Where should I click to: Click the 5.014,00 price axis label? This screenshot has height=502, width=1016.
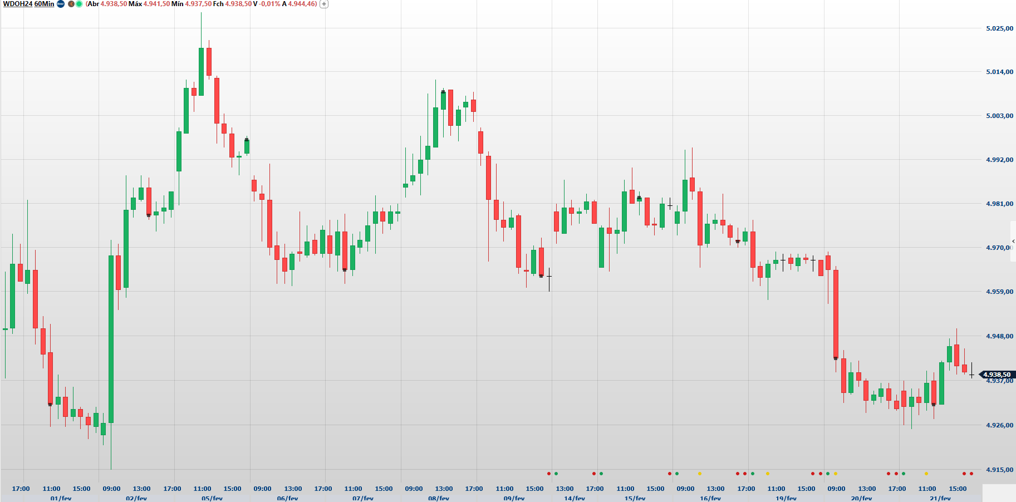point(1000,72)
